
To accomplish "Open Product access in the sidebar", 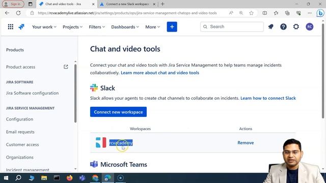I will (x=20, y=67).
